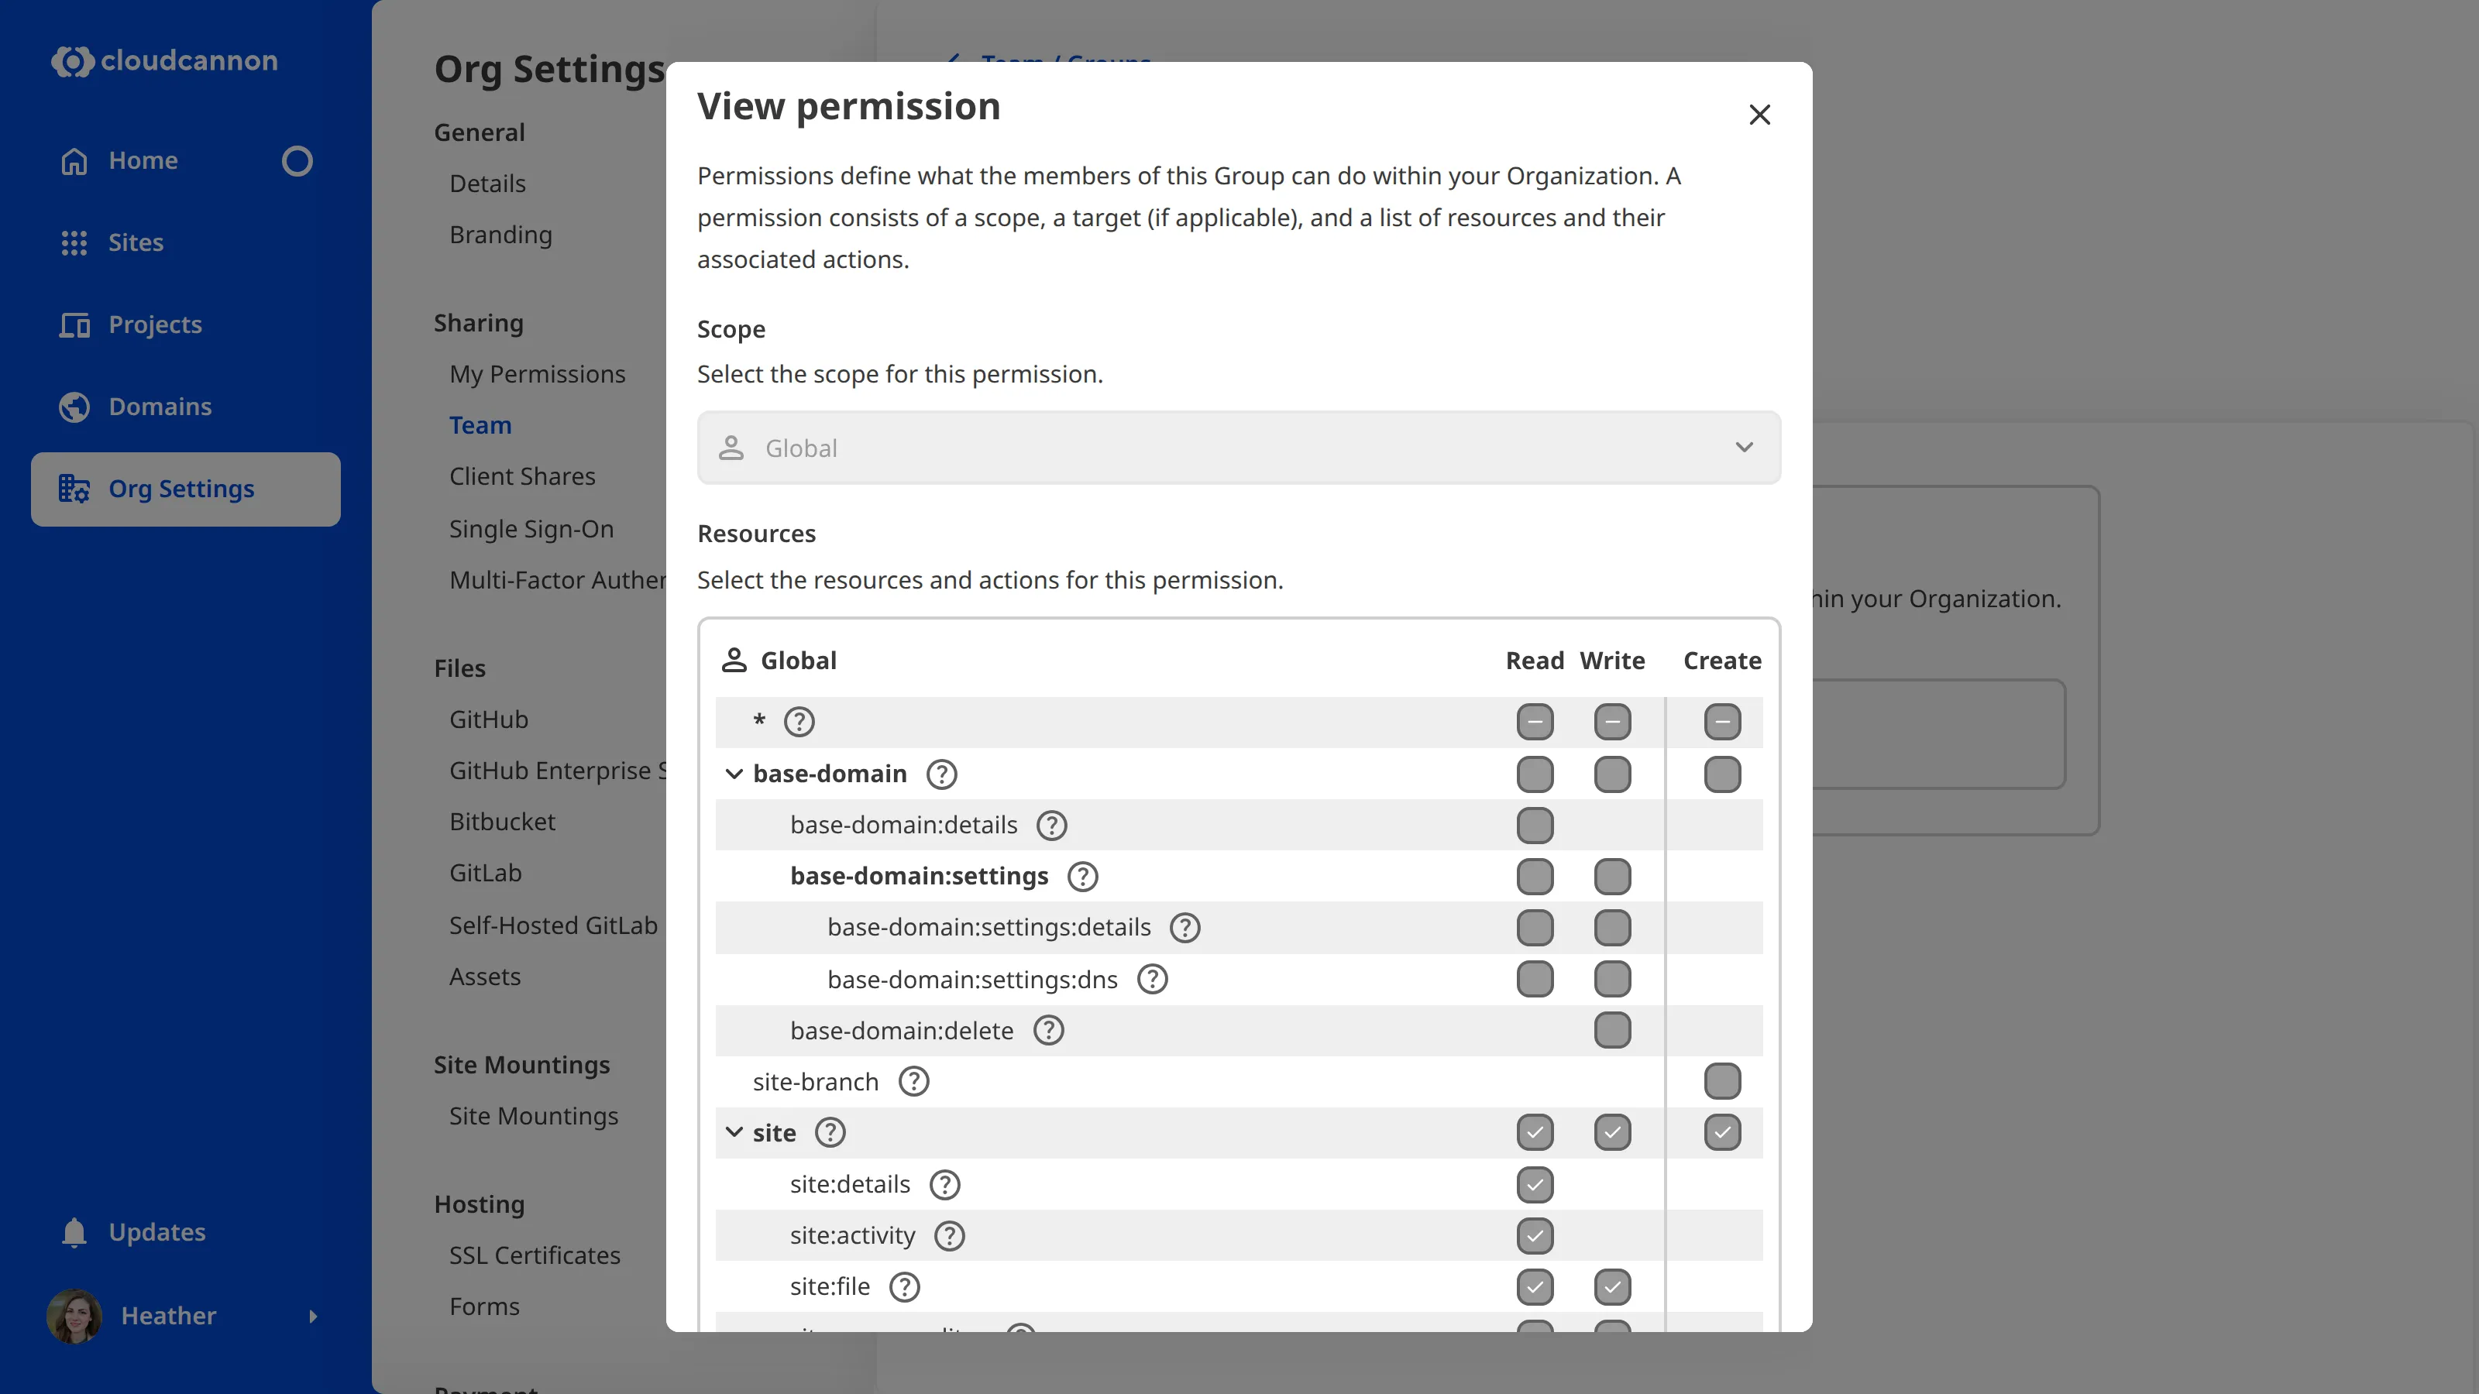Go to GitHub under Files

point(489,719)
